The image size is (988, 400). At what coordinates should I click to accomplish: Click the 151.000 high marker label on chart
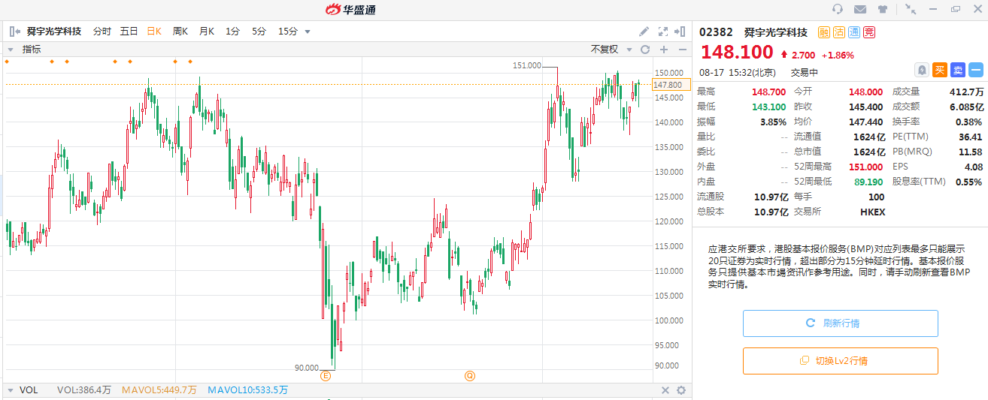(x=526, y=66)
